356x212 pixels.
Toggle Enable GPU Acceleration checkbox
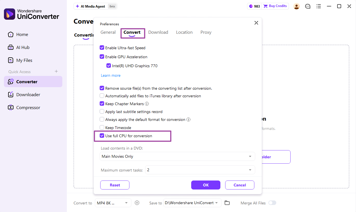(102, 57)
